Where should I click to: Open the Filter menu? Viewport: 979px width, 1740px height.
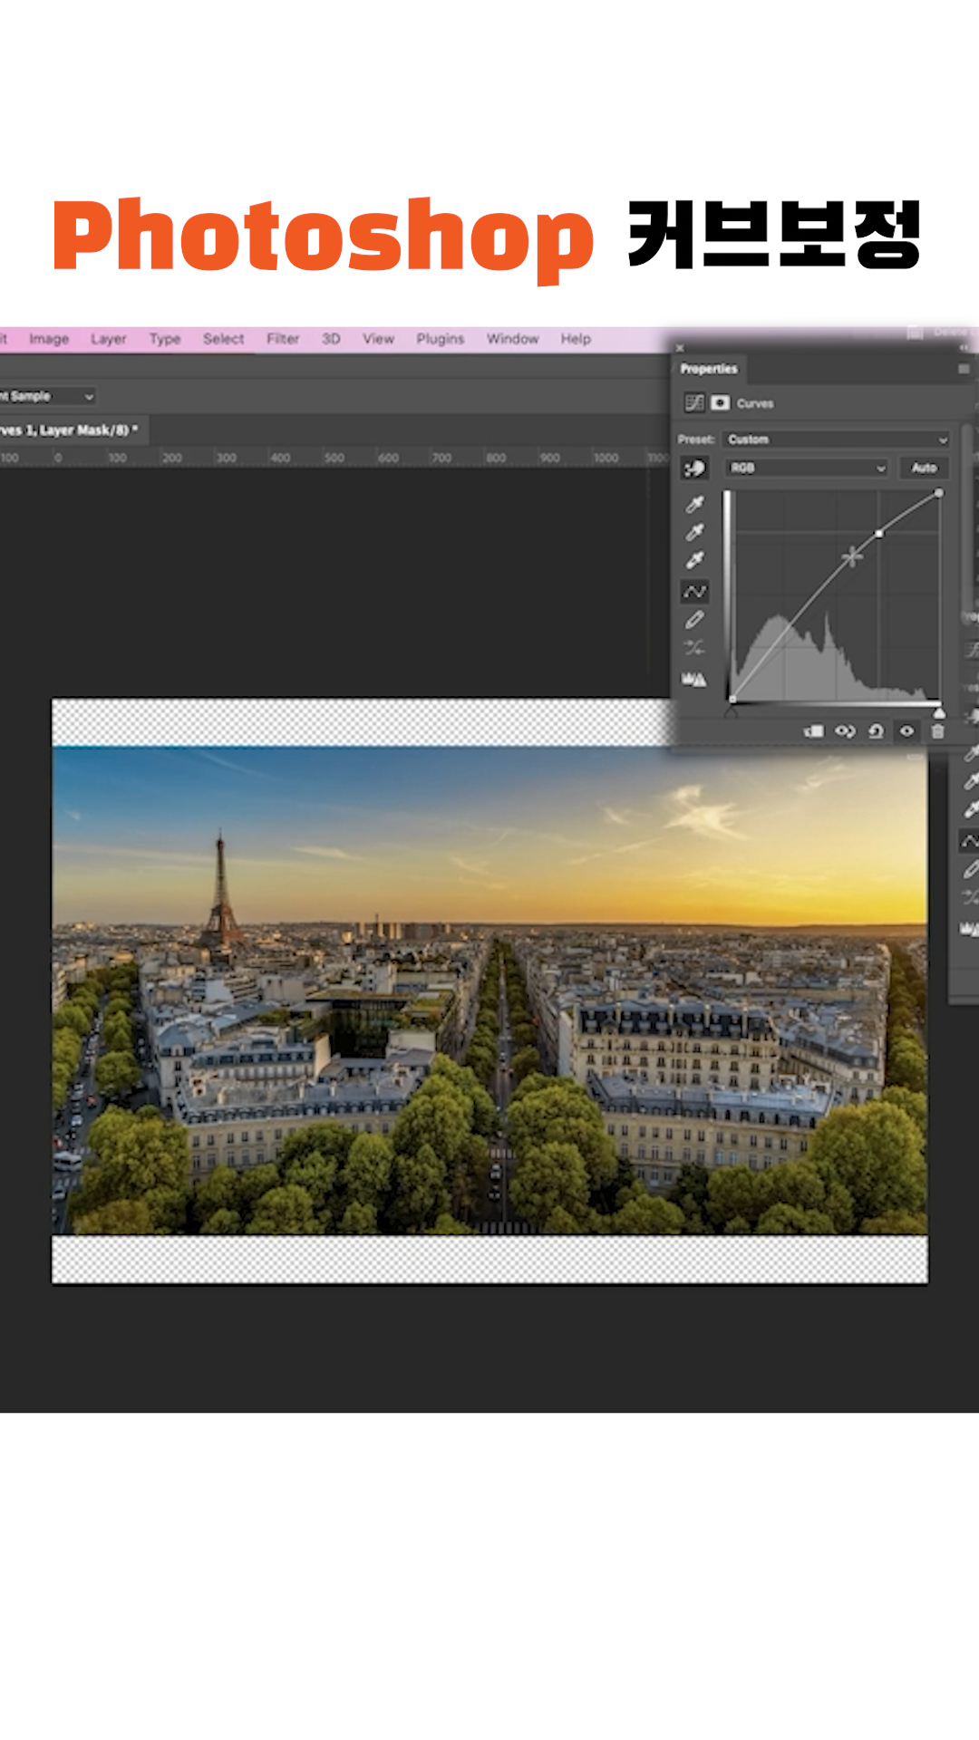pyautogui.click(x=283, y=339)
